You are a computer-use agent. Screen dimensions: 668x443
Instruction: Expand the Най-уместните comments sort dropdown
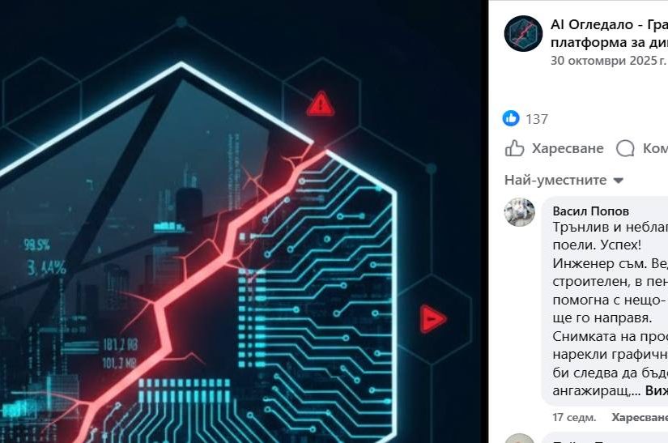(564, 180)
